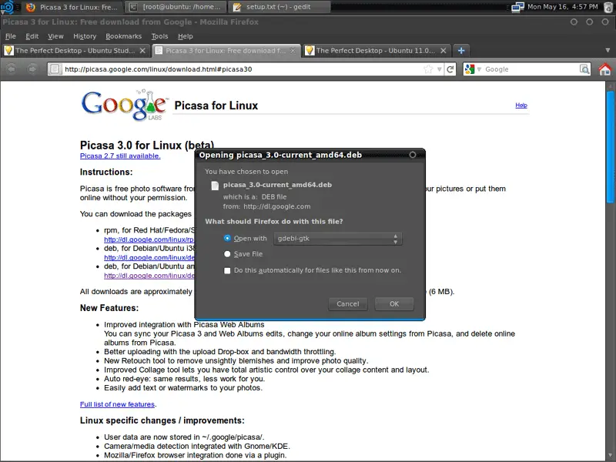Open the Ubuntu Studio main menu icon

tap(7, 7)
